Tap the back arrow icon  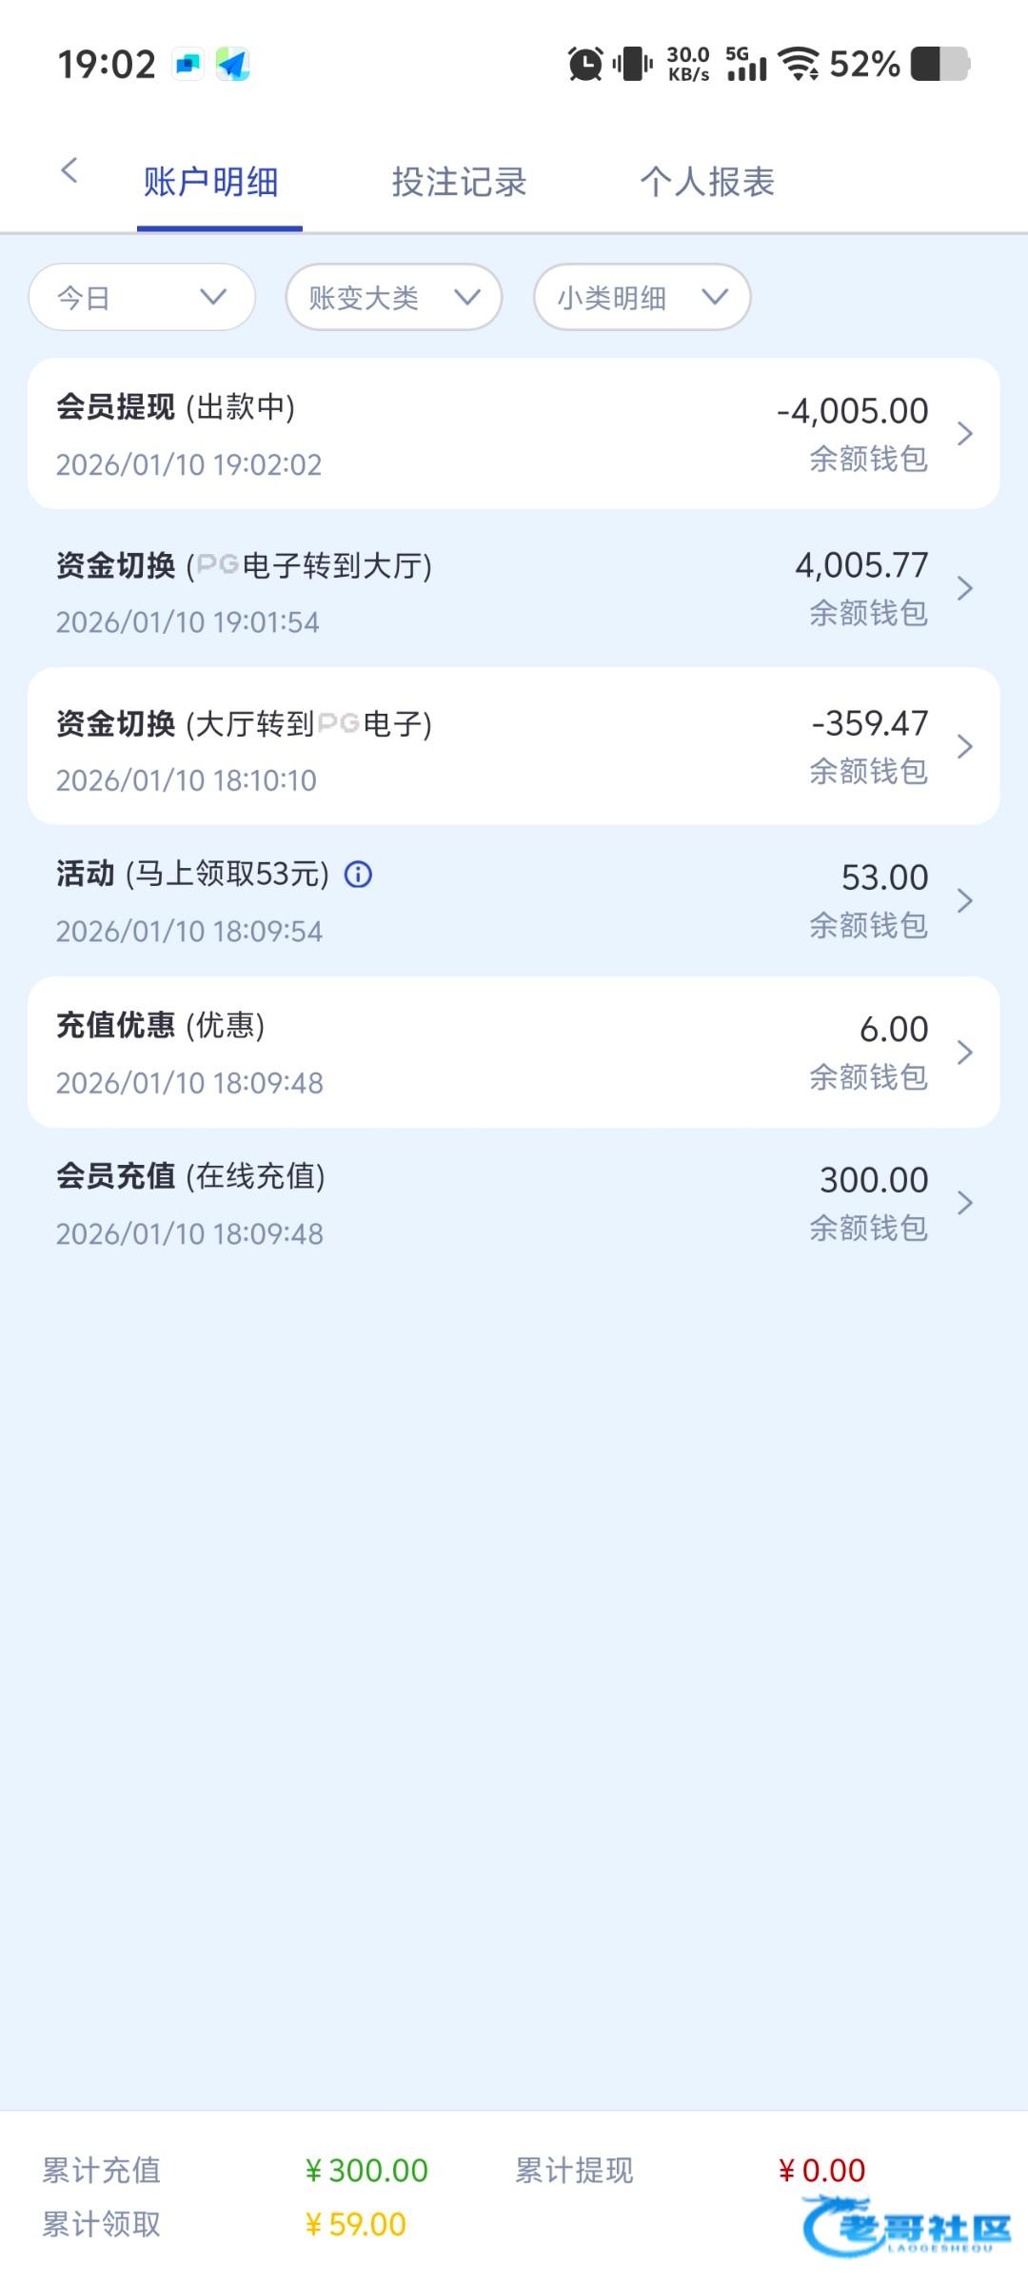coord(69,171)
